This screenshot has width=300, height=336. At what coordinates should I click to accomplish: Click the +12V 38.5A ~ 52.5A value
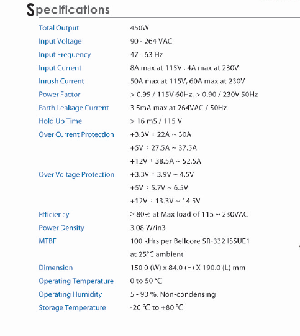(166, 161)
